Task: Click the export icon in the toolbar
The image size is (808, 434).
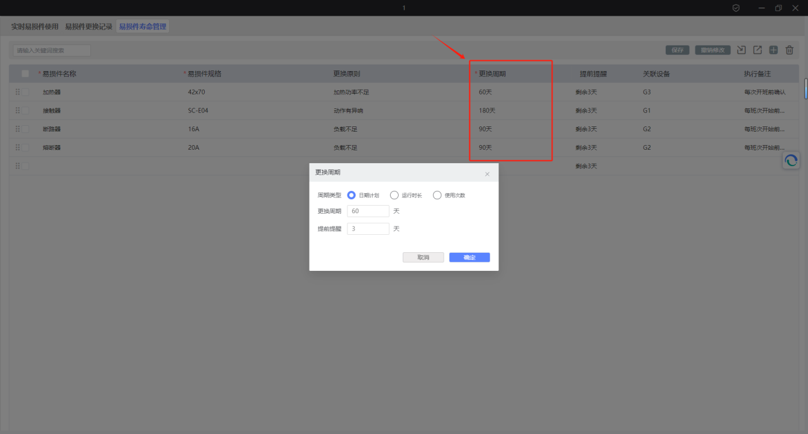Action: (757, 50)
